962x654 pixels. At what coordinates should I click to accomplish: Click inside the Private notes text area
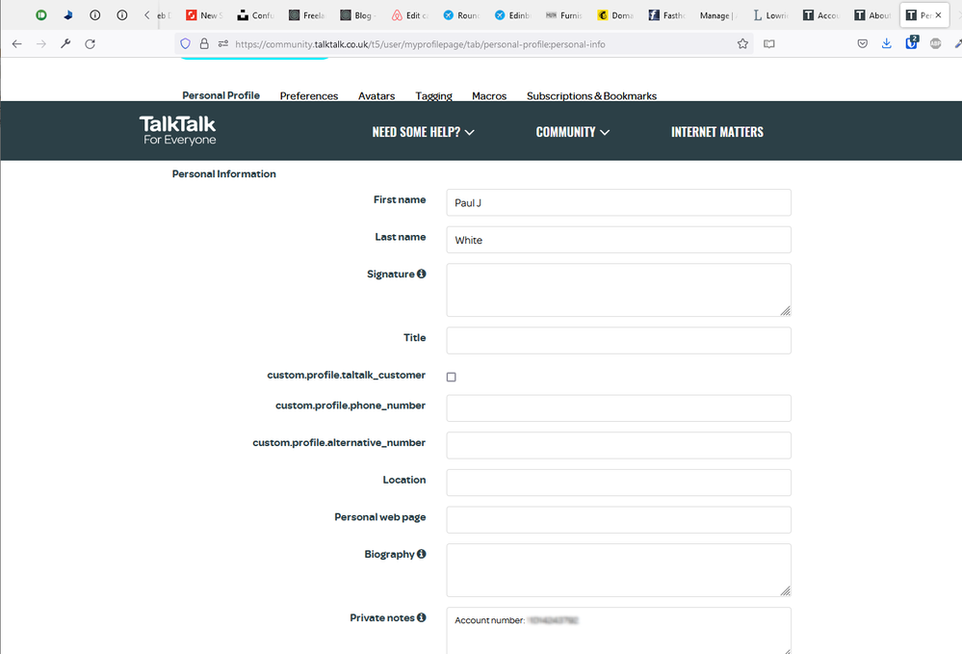[618, 631]
